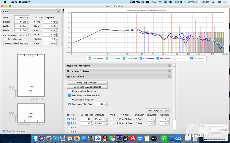Open AirPlay display menu icon
230x143 pixels.
pos(154,2)
